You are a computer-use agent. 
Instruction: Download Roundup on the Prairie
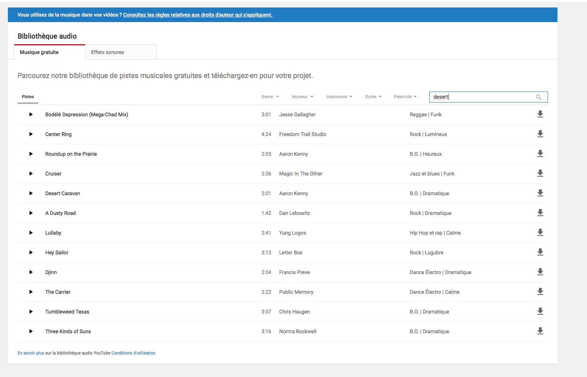click(540, 153)
